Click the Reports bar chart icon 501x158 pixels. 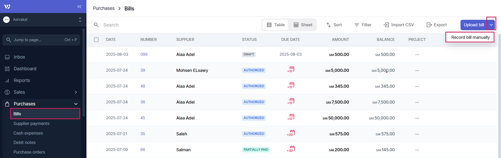[x=7, y=81]
